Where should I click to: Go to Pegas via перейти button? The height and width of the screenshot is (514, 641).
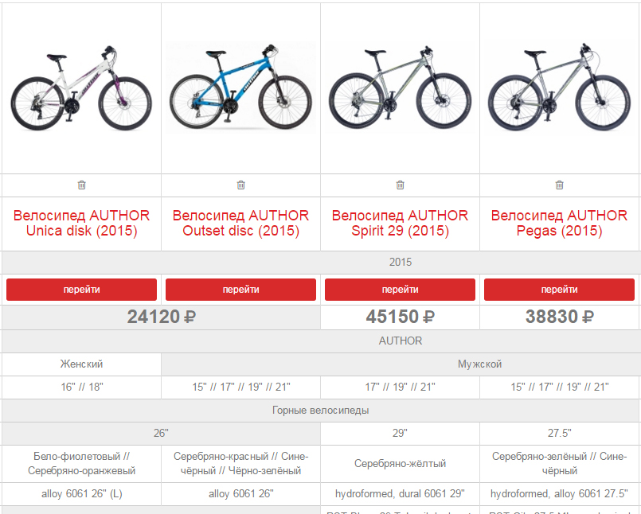click(x=559, y=290)
